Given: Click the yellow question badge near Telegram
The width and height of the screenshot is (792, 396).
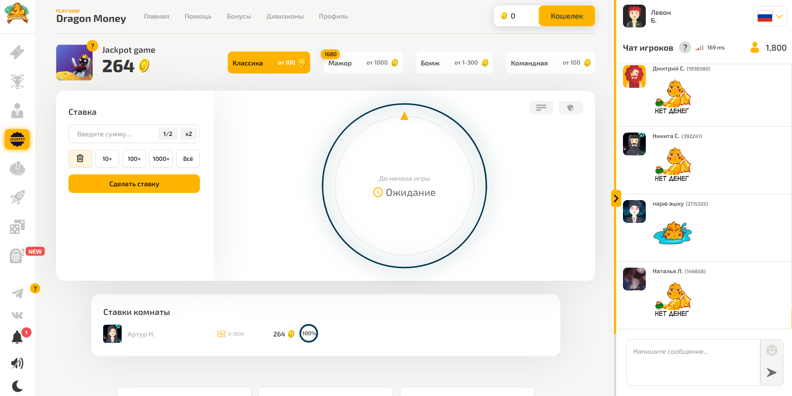Looking at the screenshot, I should click(35, 289).
